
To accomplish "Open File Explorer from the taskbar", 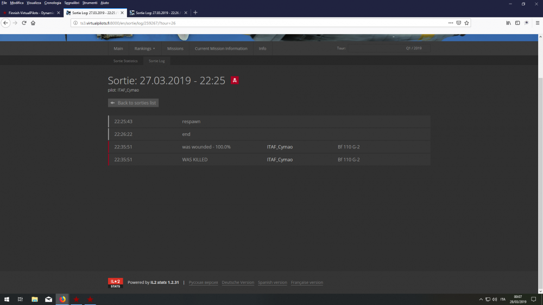I will click(x=34, y=299).
